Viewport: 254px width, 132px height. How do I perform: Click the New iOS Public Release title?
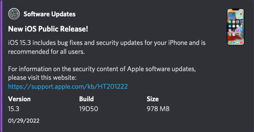[x=48, y=29]
